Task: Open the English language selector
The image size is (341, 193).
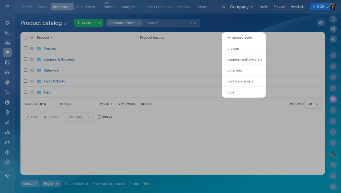Action: 51,184
